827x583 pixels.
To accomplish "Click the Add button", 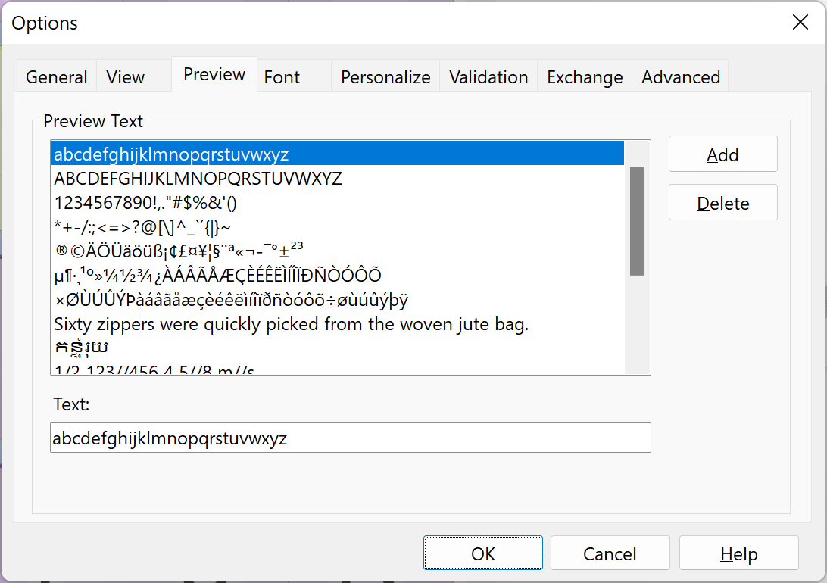I will [722, 154].
